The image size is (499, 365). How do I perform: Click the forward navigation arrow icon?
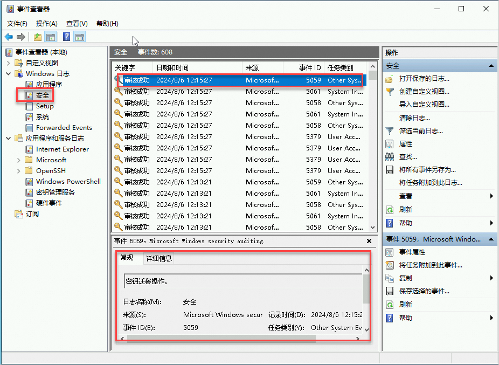(20, 37)
